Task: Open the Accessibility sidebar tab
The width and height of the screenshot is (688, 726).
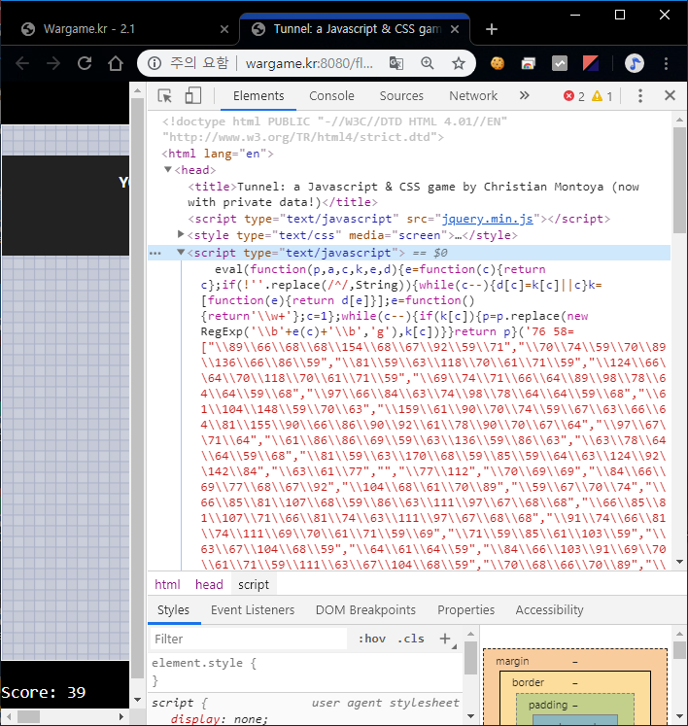Action: [550, 609]
